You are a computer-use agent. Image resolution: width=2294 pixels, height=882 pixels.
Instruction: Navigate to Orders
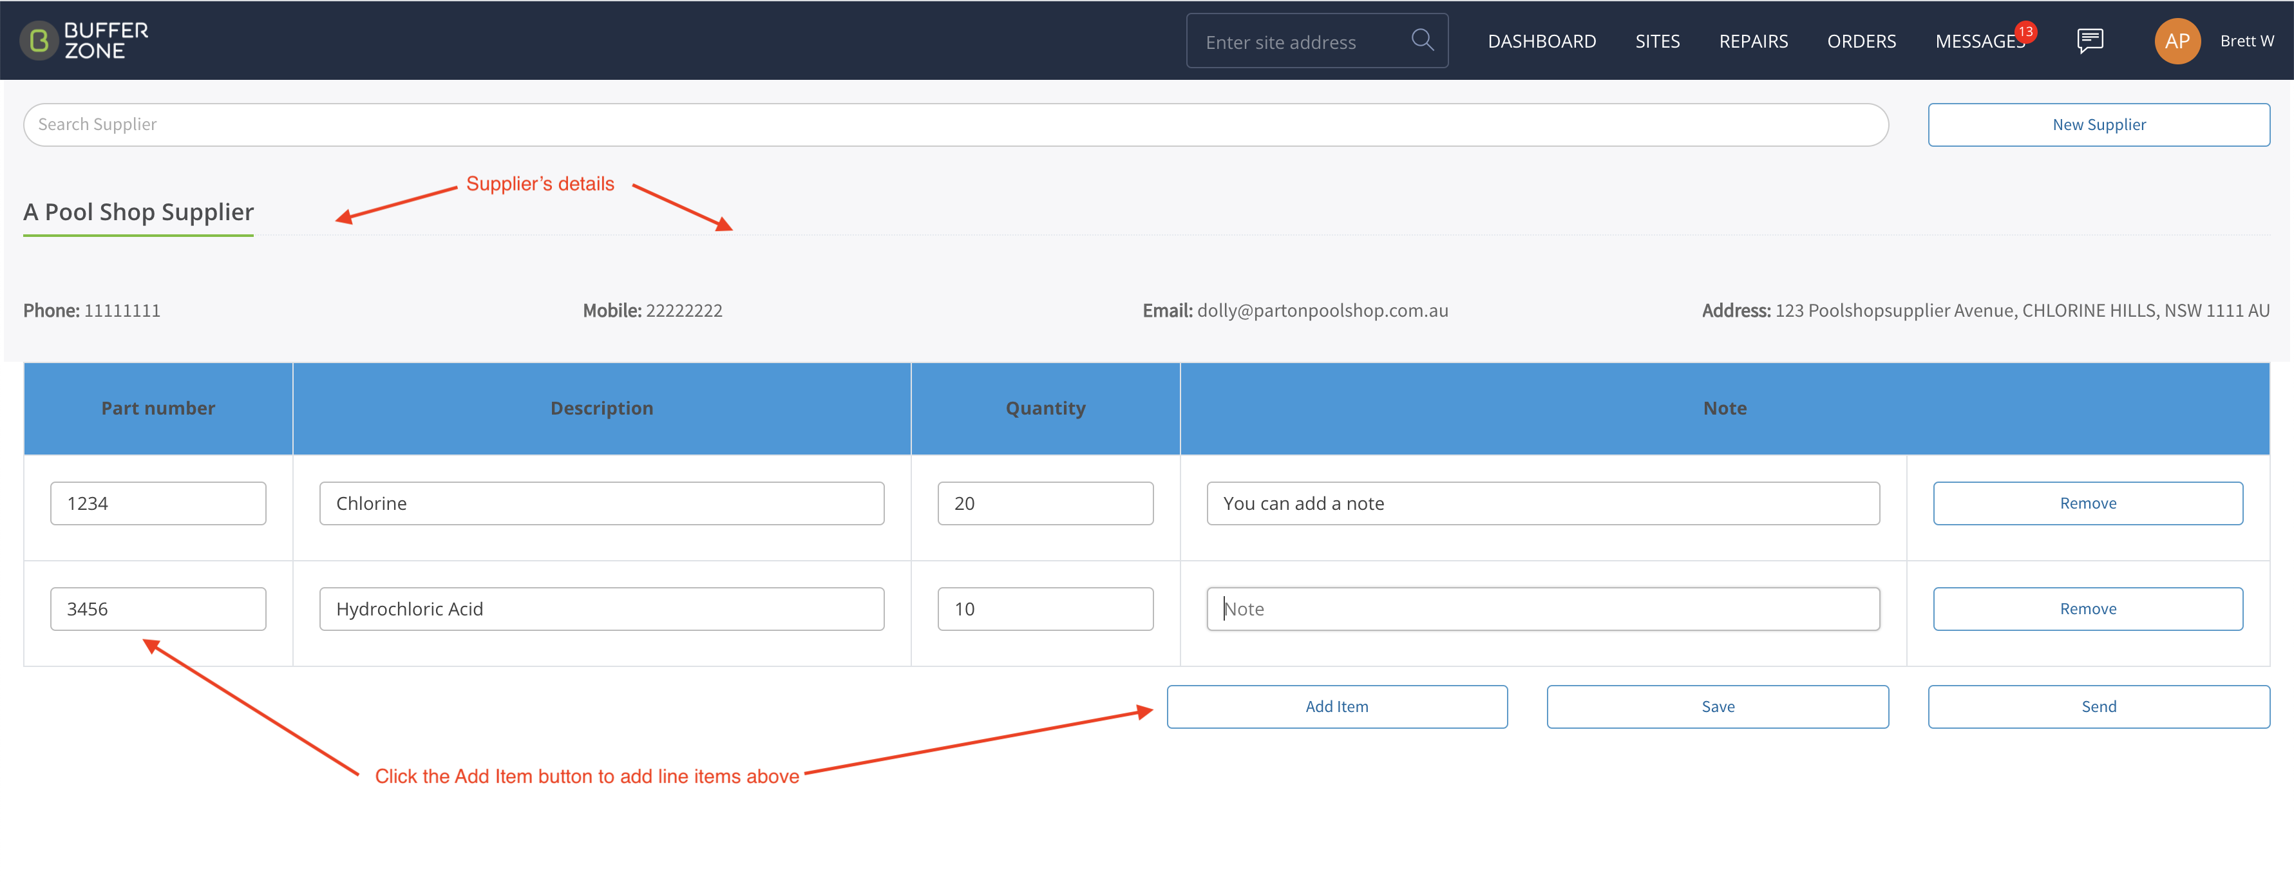click(1861, 41)
